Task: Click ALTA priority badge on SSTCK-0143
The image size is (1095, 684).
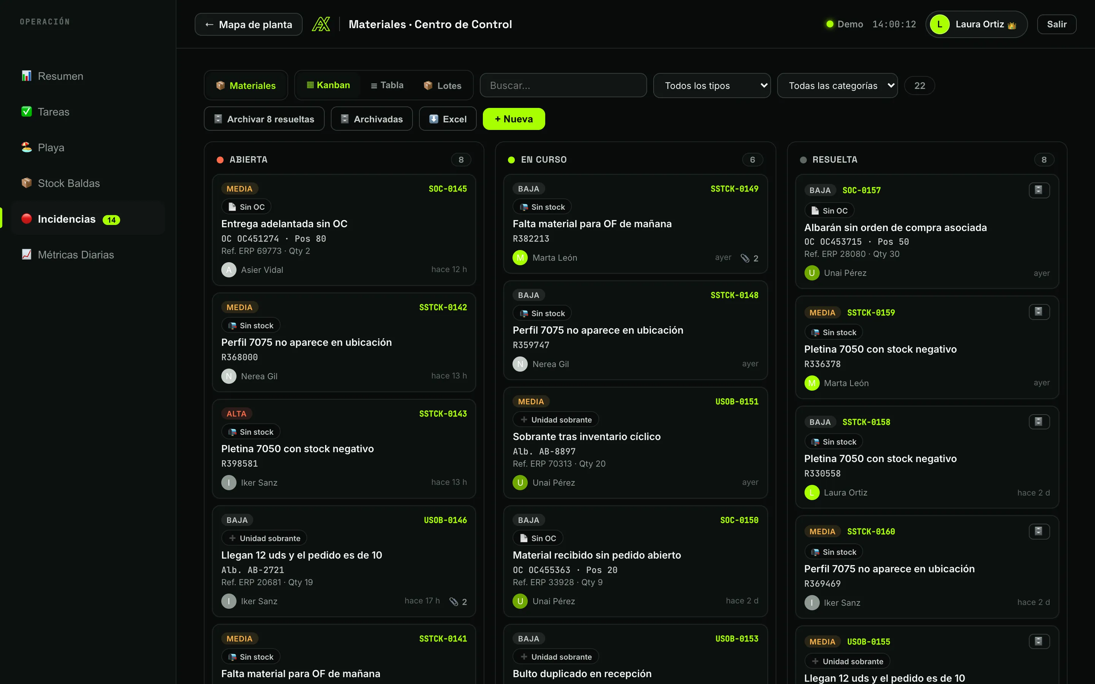Action: 236,413
